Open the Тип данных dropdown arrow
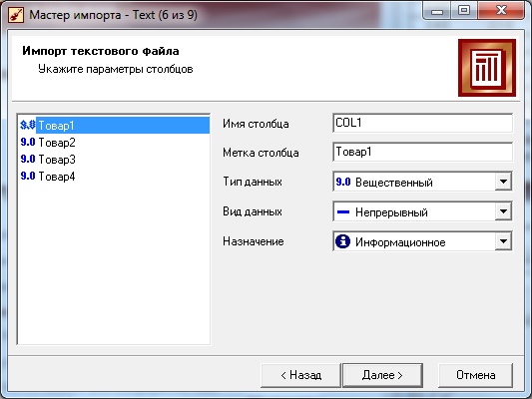The height and width of the screenshot is (399, 532). click(x=503, y=182)
